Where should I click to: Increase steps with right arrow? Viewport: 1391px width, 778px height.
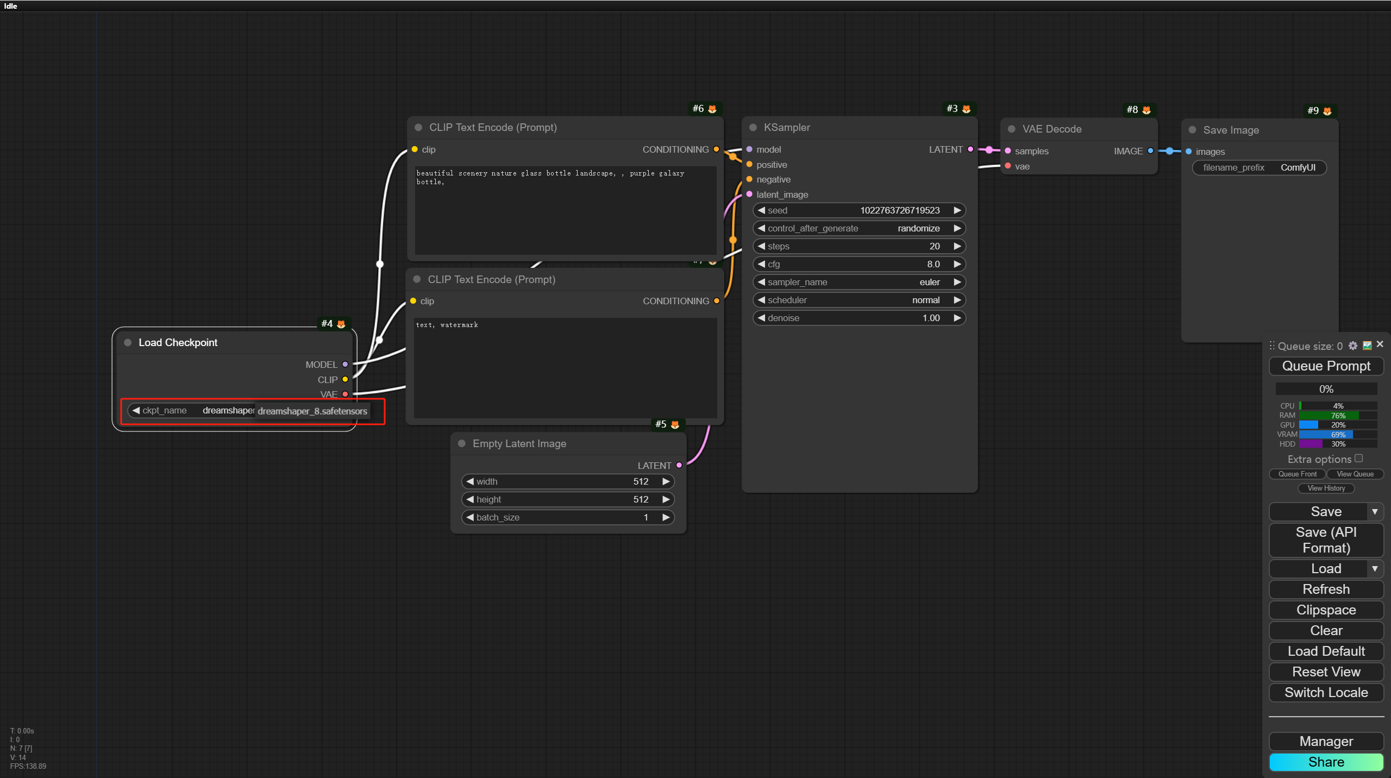click(957, 247)
